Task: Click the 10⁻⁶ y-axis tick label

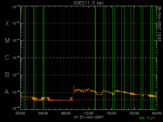Action: pos(16,58)
